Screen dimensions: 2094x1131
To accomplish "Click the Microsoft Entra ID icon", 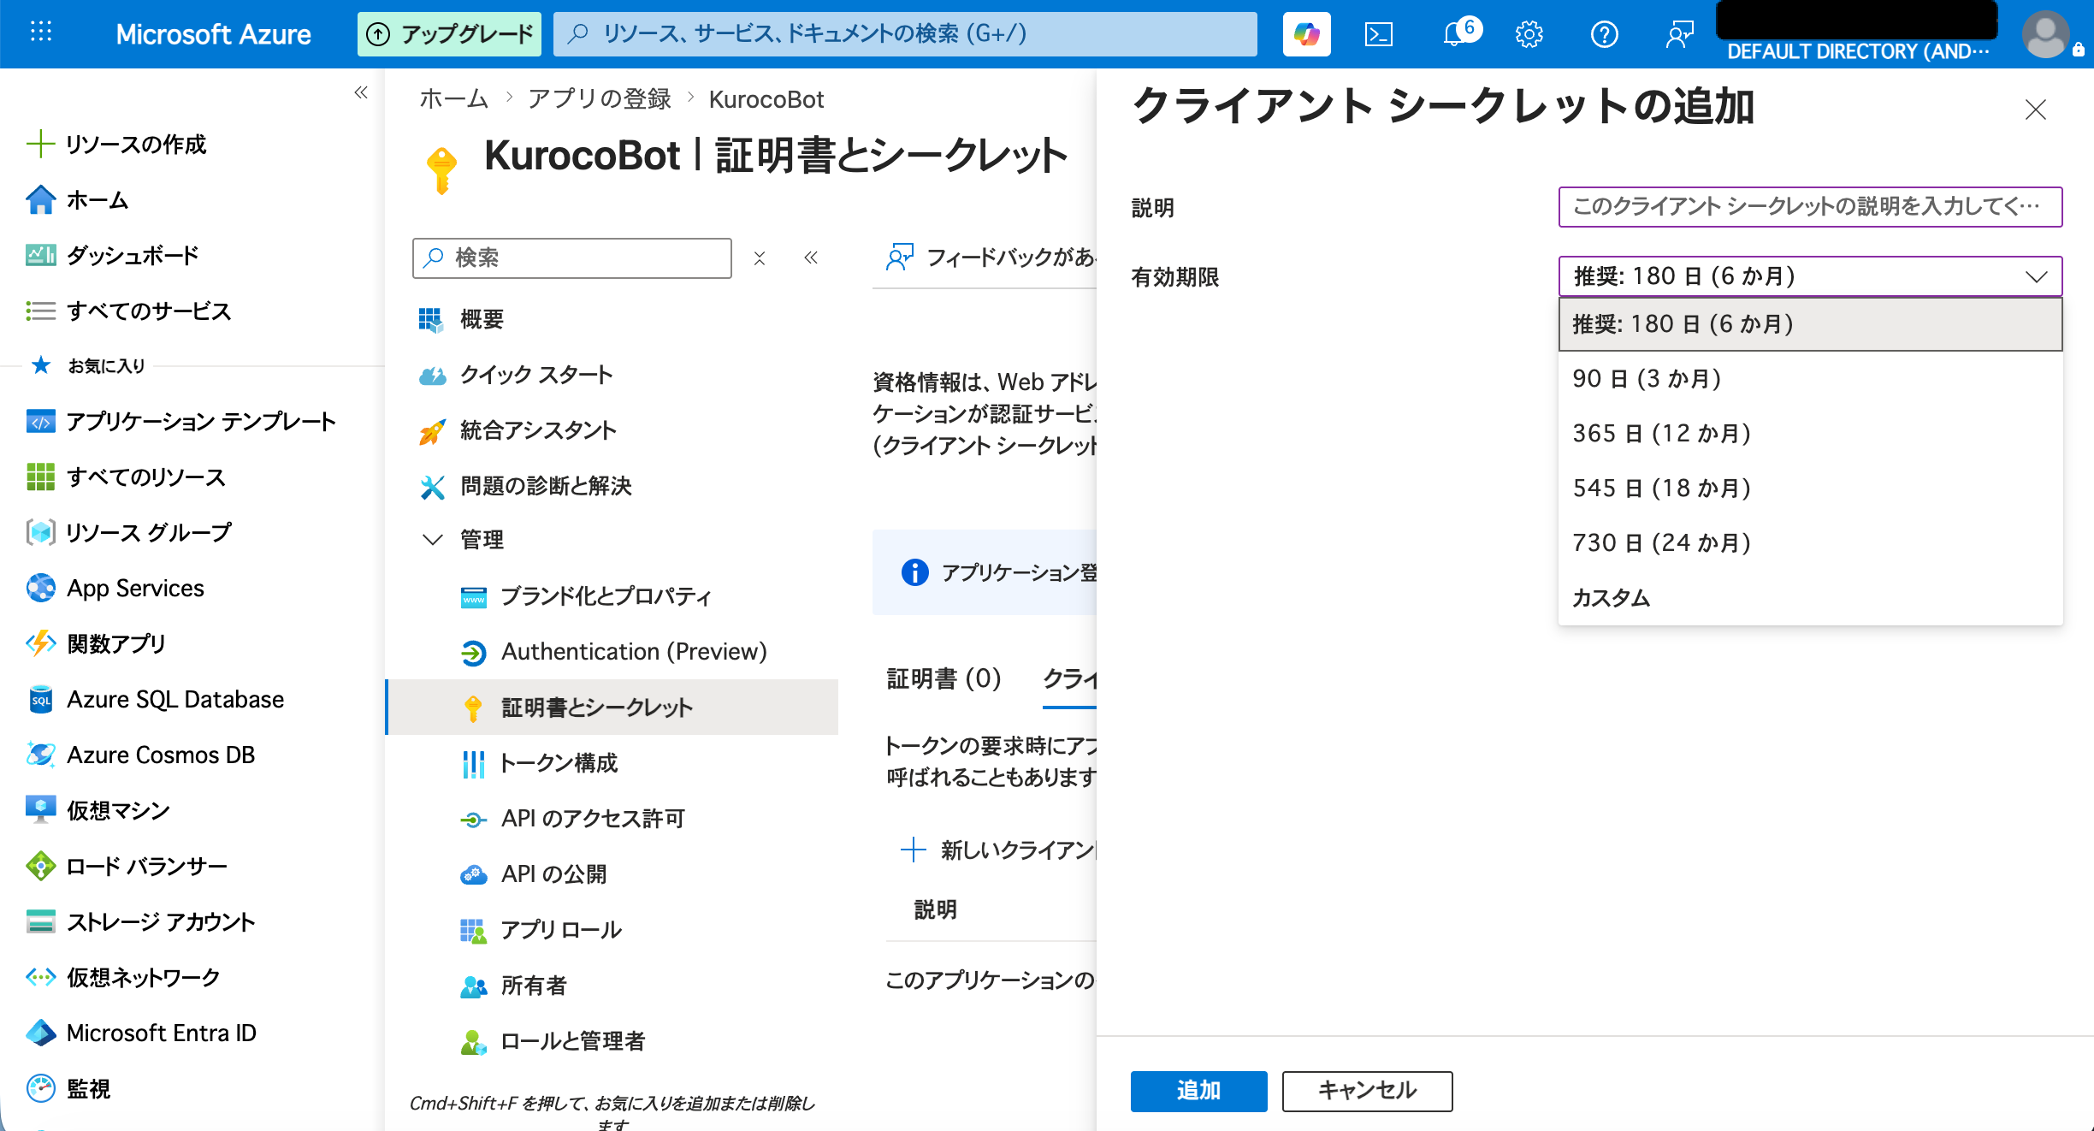I will (40, 1033).
